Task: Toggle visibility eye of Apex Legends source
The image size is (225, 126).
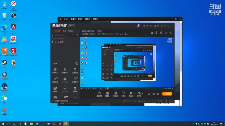Action: (x=53, y=35)
